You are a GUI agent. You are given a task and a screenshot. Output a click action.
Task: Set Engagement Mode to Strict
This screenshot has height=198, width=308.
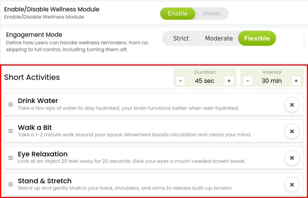(181, 38)
